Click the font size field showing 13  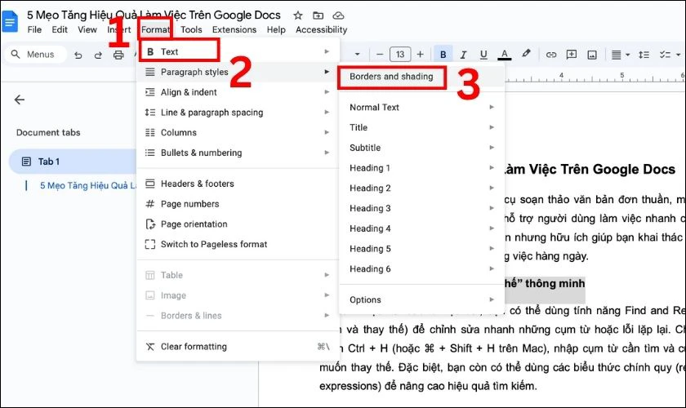(400, 54)
